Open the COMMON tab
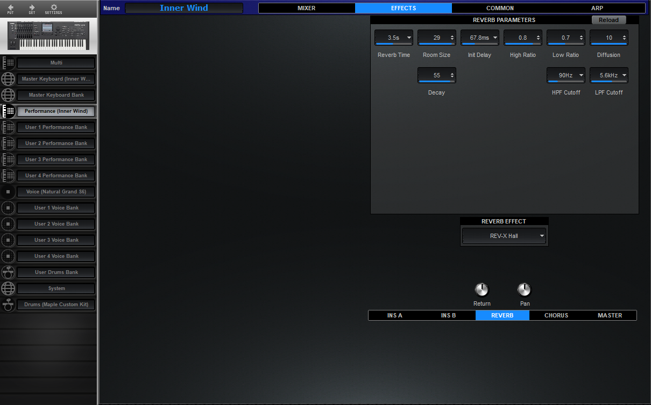The height and width of the screenshot is (405, 651). point(500,8)
